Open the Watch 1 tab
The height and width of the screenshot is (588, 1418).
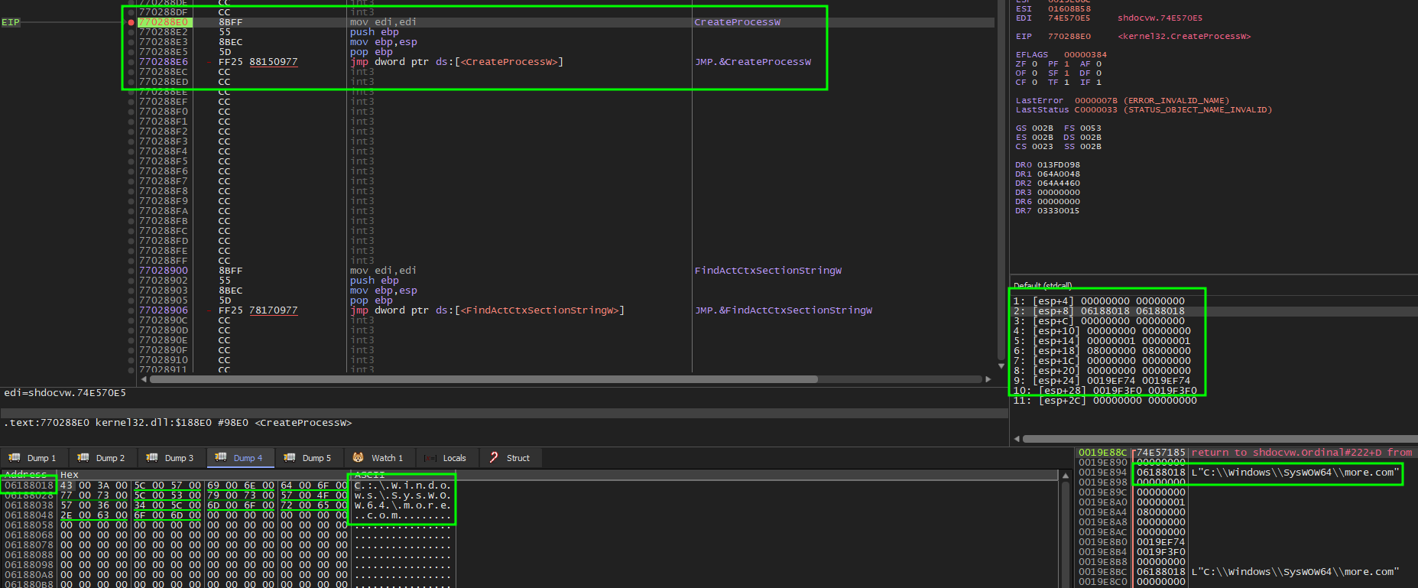pos(378,458)
